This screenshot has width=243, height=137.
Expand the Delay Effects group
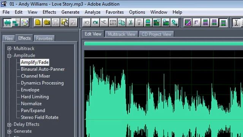pyautogui.click(x=9, y=124)
